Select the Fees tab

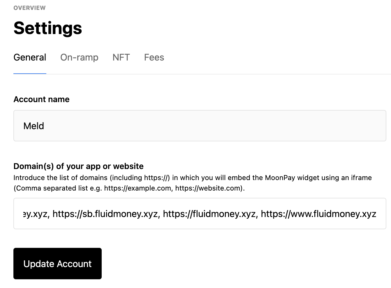click(154, 57)
